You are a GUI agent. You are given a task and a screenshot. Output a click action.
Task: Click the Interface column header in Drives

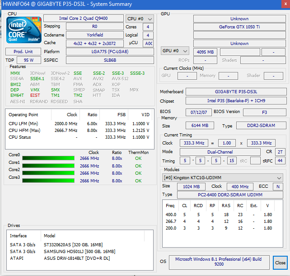(x=24, y=235)
